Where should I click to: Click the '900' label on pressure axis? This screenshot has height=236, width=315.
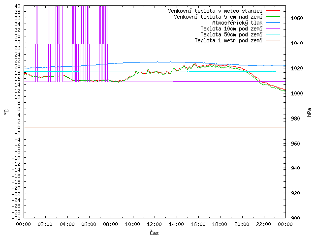(x=295, y=218)
